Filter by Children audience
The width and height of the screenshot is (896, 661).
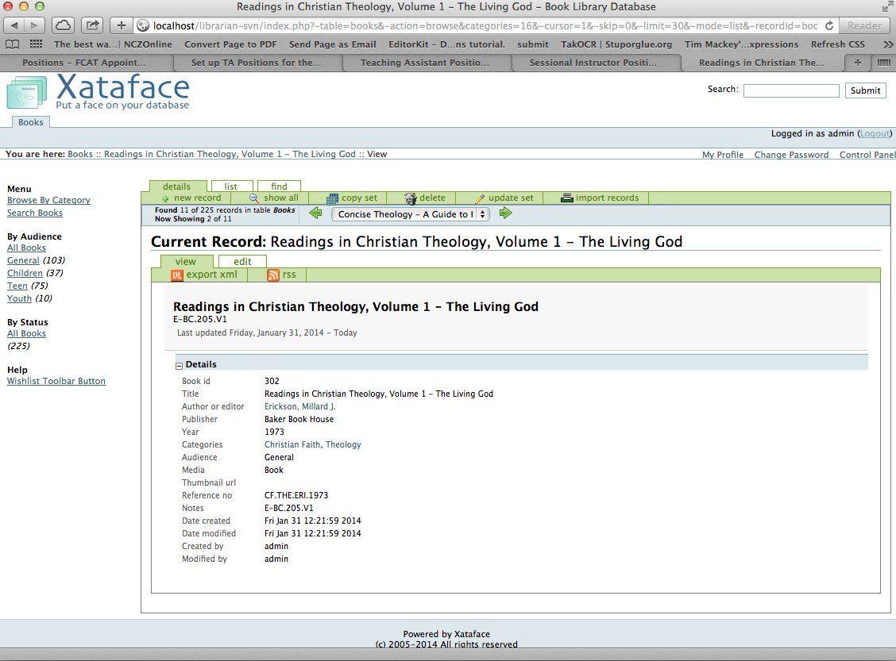tap(25, 273)
